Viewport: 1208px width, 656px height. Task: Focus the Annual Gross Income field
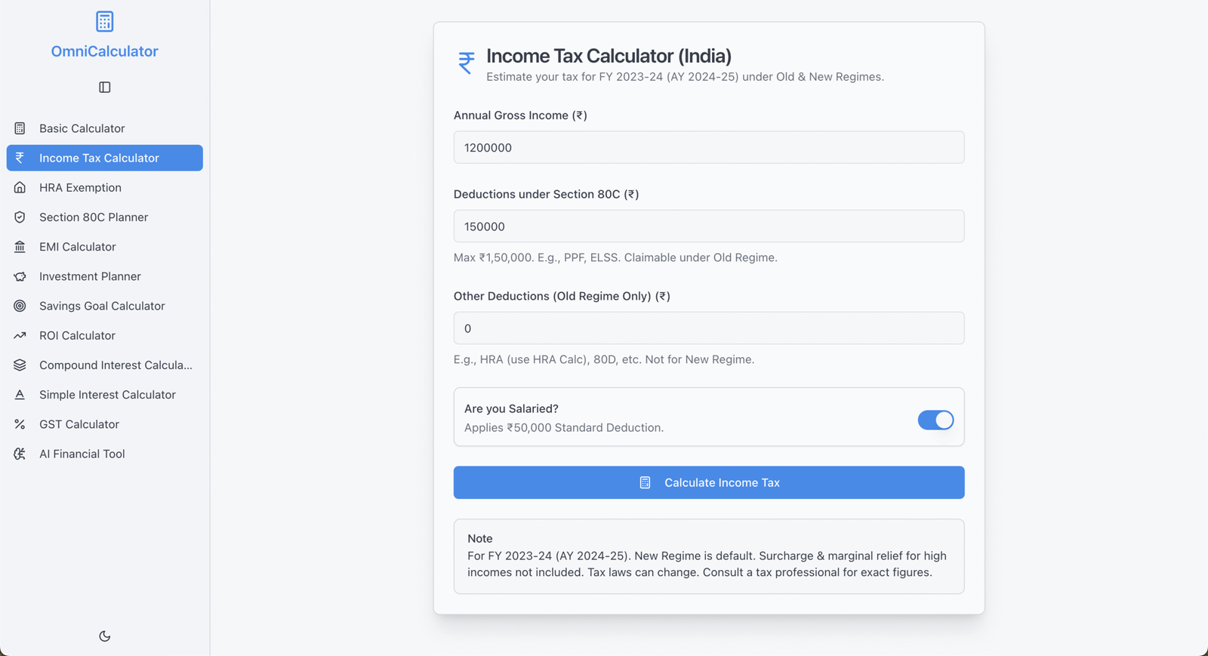709,147
